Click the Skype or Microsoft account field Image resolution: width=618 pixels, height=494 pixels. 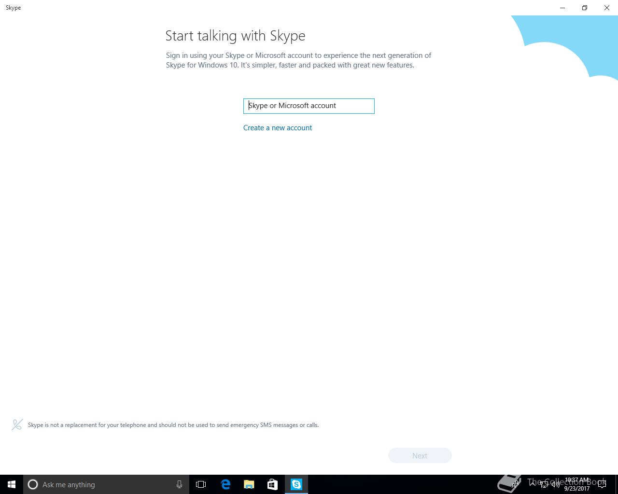(x=309, y=106)
